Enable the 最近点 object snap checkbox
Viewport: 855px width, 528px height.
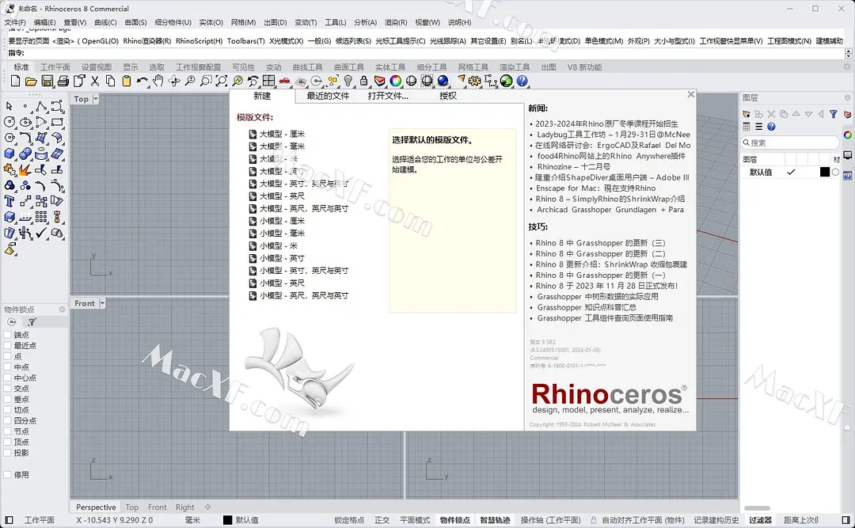8,346
